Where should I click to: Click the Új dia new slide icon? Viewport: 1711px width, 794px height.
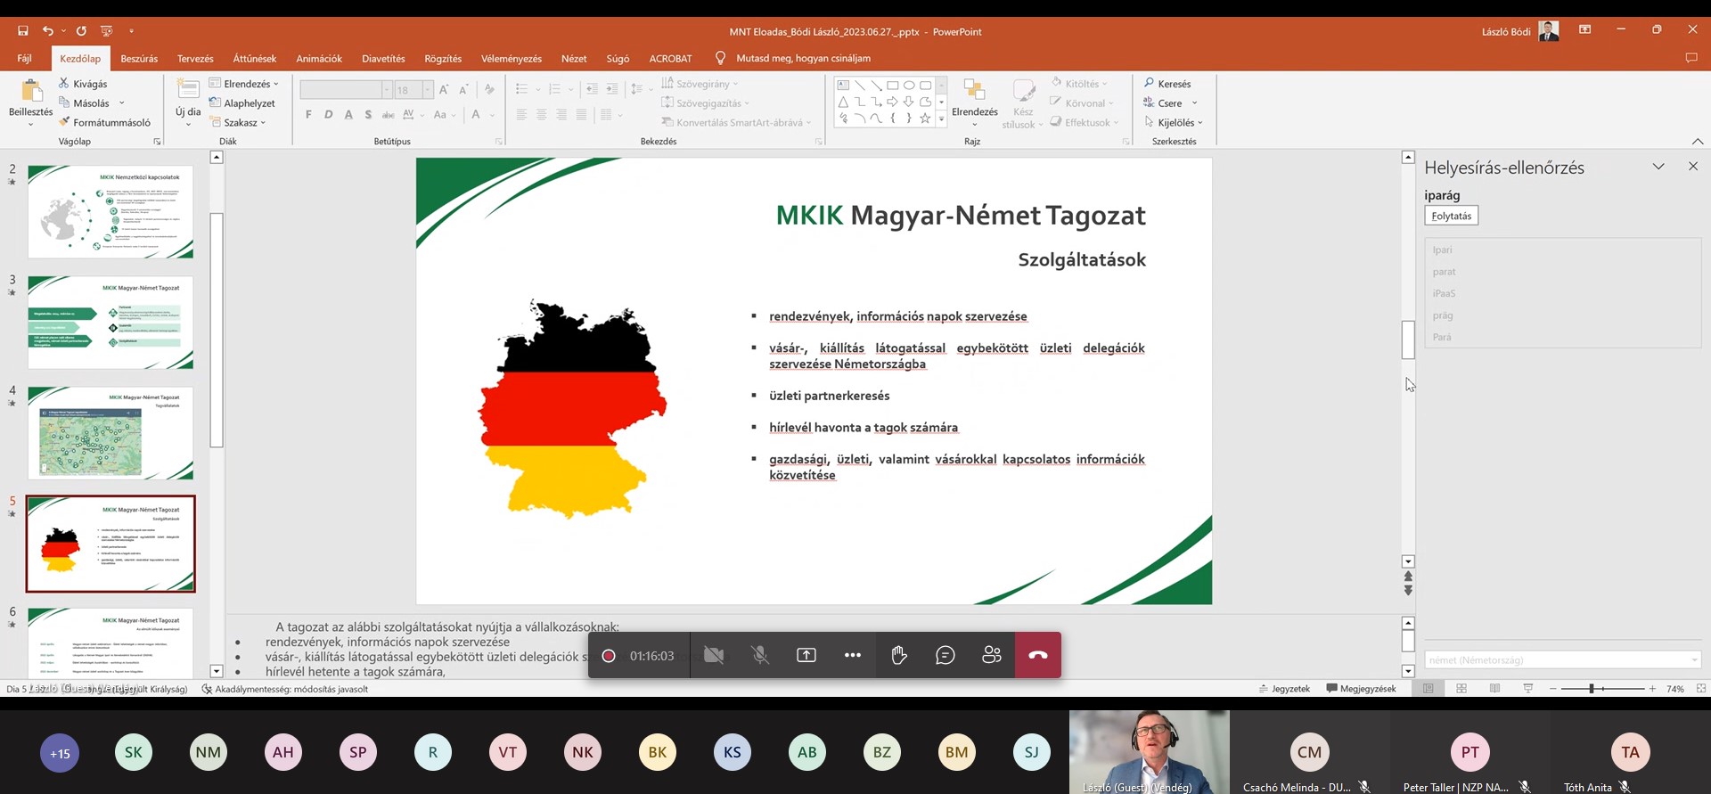click(188, 91)
